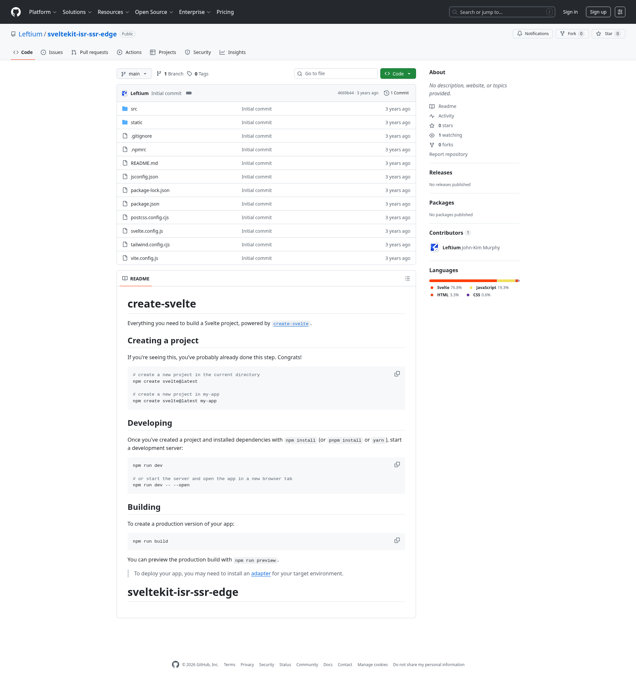Click the book icon beside Readme in About
Screen dimensions: 636x682
432,106
